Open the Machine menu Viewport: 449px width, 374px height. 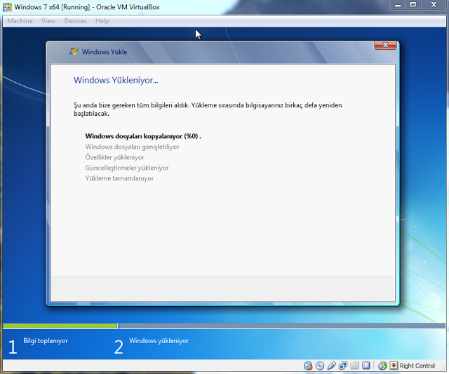tap(20, 21)
